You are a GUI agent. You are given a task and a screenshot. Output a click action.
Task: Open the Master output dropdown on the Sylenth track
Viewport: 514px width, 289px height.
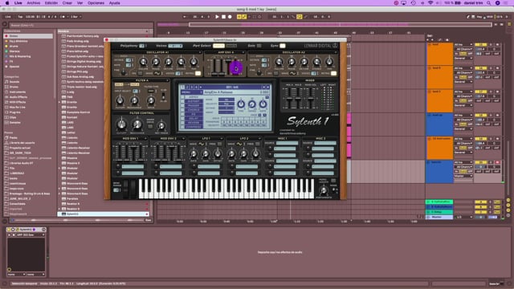pos(463,176)
